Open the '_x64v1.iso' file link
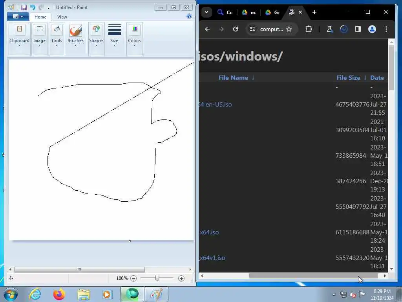 212,258
